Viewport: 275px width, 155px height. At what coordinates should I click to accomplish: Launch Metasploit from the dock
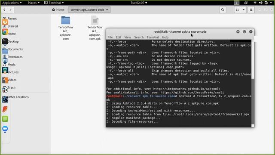click(x=5, y=61)
